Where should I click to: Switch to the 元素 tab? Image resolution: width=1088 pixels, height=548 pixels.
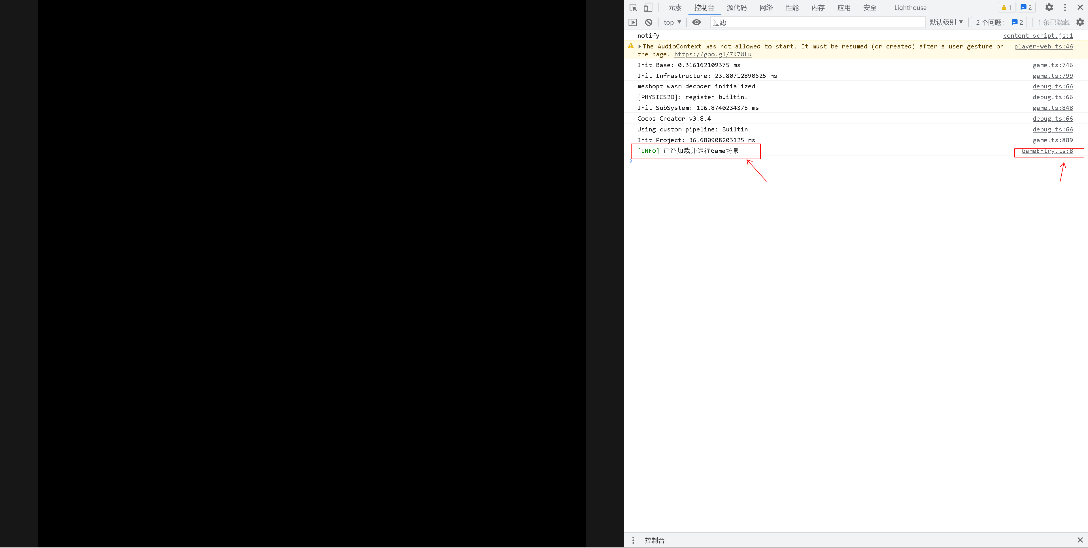tap(675, 8)
